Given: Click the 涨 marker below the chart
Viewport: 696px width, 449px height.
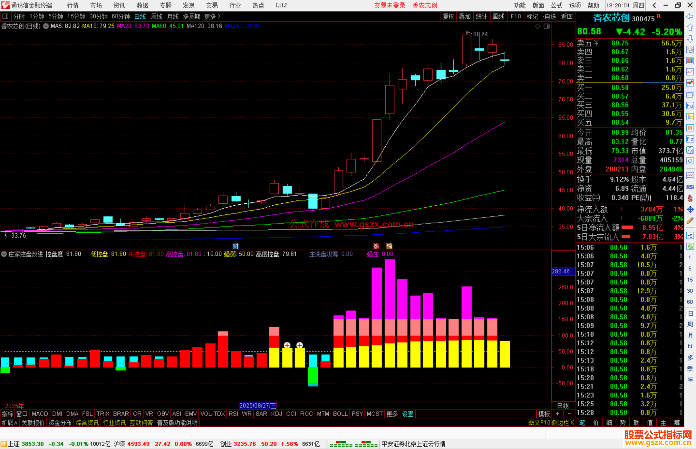Looking at the screenshot, I should click(x=376, y=246).
